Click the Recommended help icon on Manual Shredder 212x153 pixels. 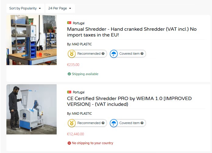(103, 54)
